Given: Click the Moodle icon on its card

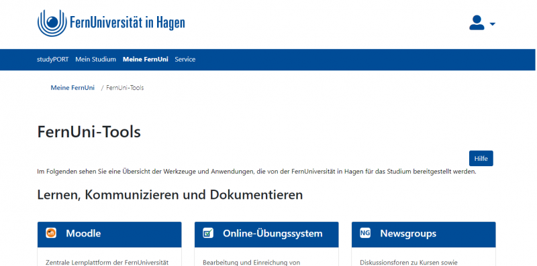Looking at the screenshot, I should click(x=51, y=233).
